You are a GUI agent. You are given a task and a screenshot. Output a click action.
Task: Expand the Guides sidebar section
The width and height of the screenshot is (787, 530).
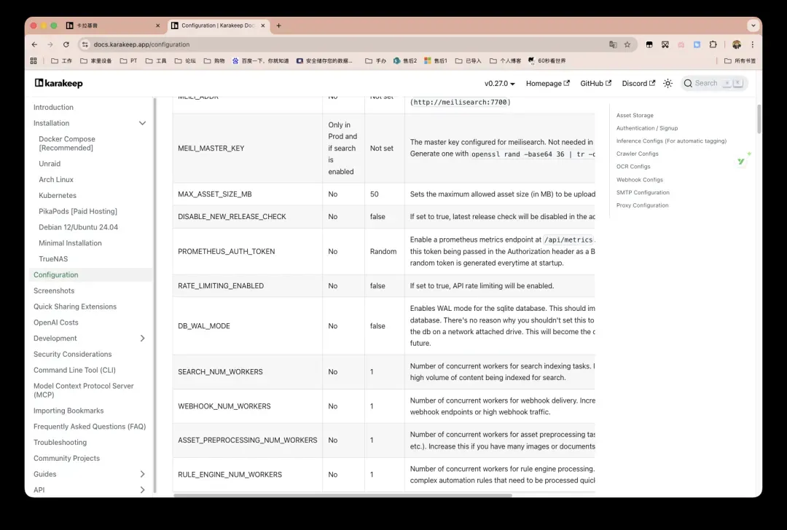coord(142,475)
